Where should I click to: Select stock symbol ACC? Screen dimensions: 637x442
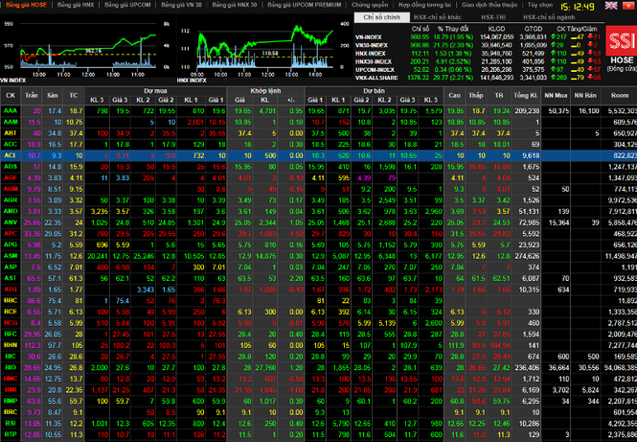point(11,144)
